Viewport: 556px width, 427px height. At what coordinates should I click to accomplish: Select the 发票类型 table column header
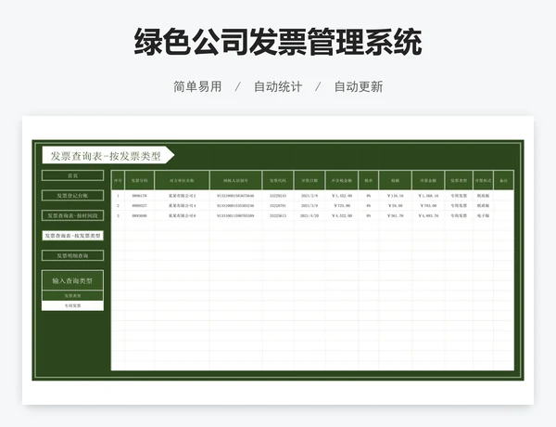coord(459,180)
